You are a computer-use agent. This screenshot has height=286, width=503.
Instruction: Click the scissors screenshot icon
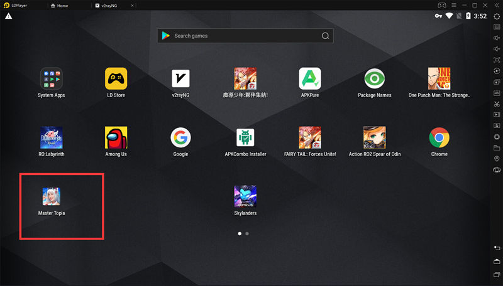coord(497,104)
